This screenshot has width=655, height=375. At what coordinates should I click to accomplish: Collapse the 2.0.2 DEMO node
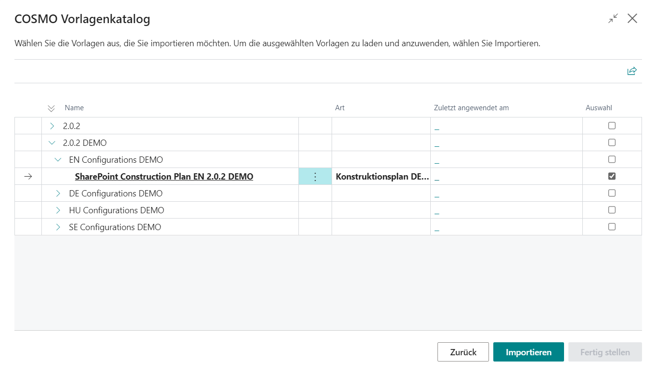point(52,143)
